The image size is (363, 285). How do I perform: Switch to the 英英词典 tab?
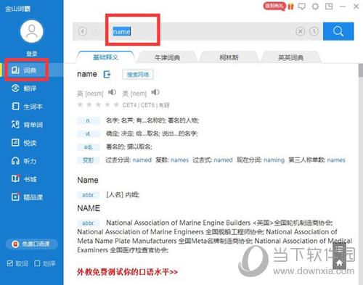click(290, 57)
